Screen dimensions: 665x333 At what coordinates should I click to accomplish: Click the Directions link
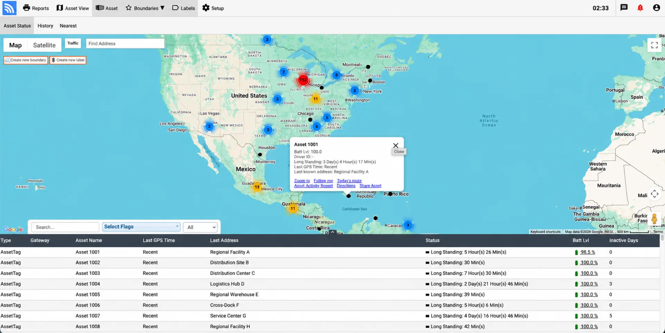[346, 186]
